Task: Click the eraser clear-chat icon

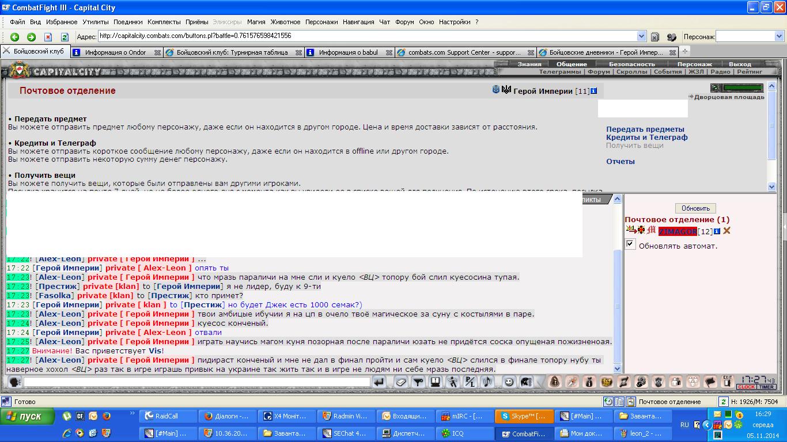Action: pyautogui.click(x=402, y=382)
